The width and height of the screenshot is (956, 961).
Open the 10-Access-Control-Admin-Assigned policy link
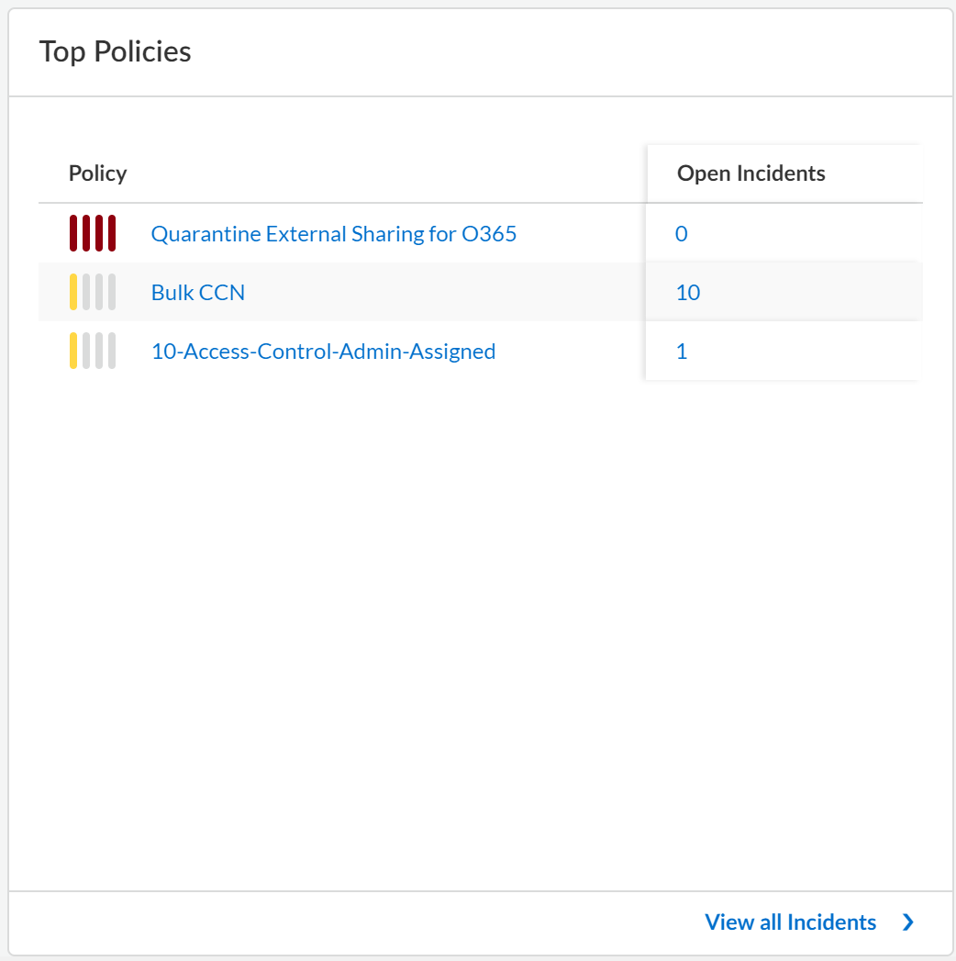pyautogui.click(x=323, y=352)
